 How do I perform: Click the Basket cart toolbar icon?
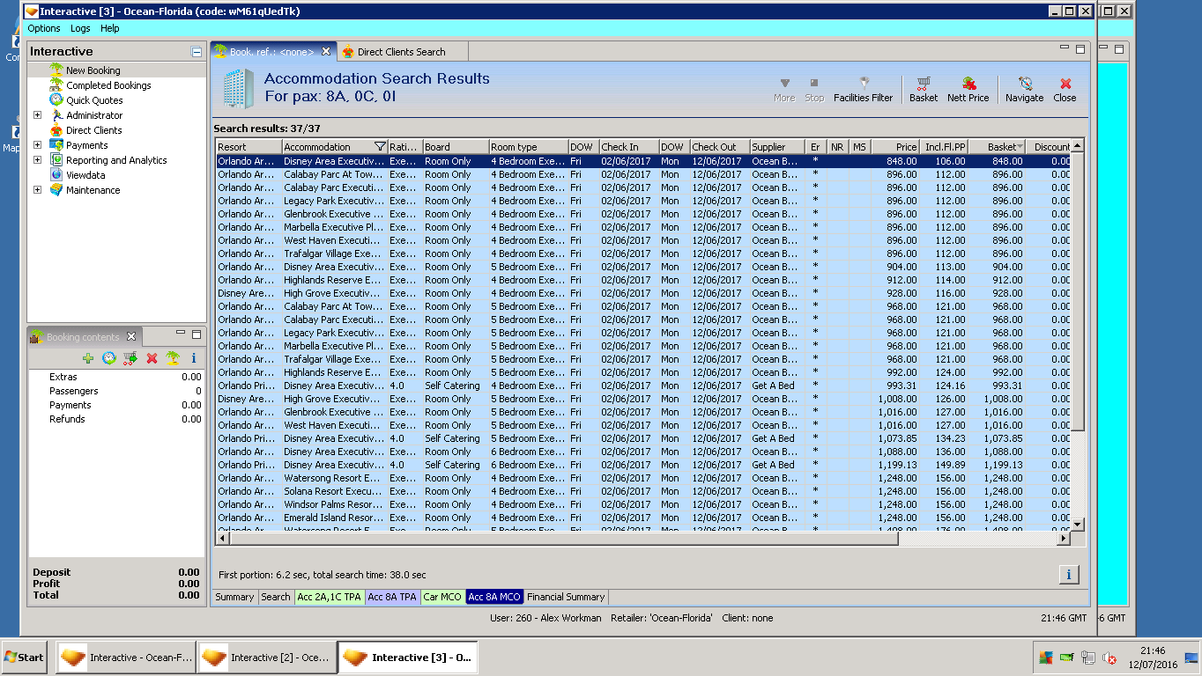pyautogui.click(x=924, y=89)
